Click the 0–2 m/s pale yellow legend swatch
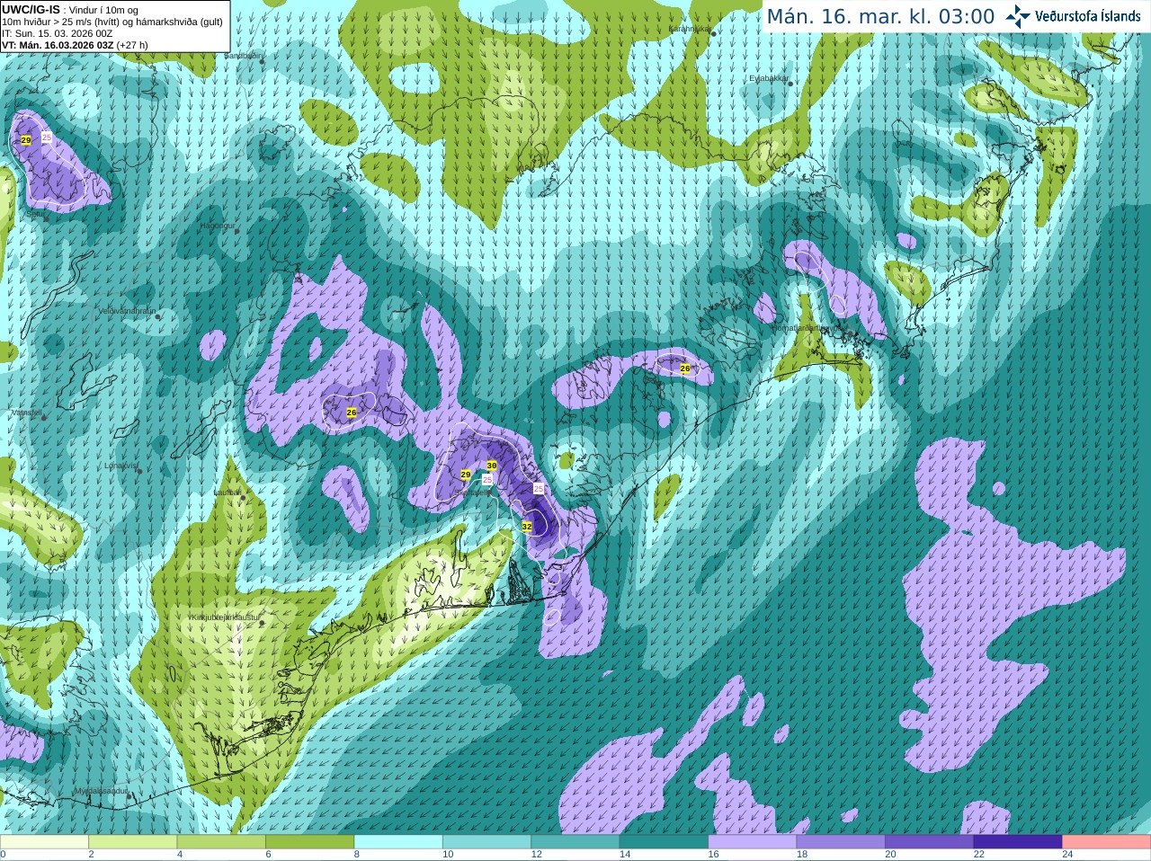 pyautogui.click(x=44, y=841)
